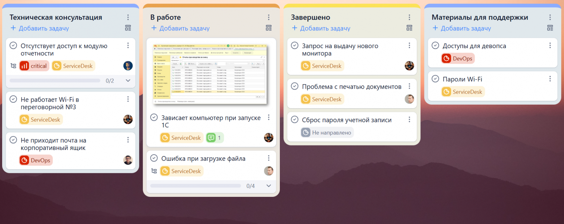Toggle completion of Сброс пароля учетной записи
The width and height of the screenshot is (564, 224).
coord(295,119)
